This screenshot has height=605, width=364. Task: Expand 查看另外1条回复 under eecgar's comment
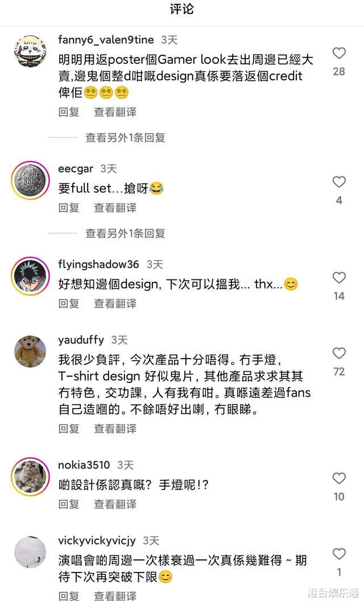[125, 233]
